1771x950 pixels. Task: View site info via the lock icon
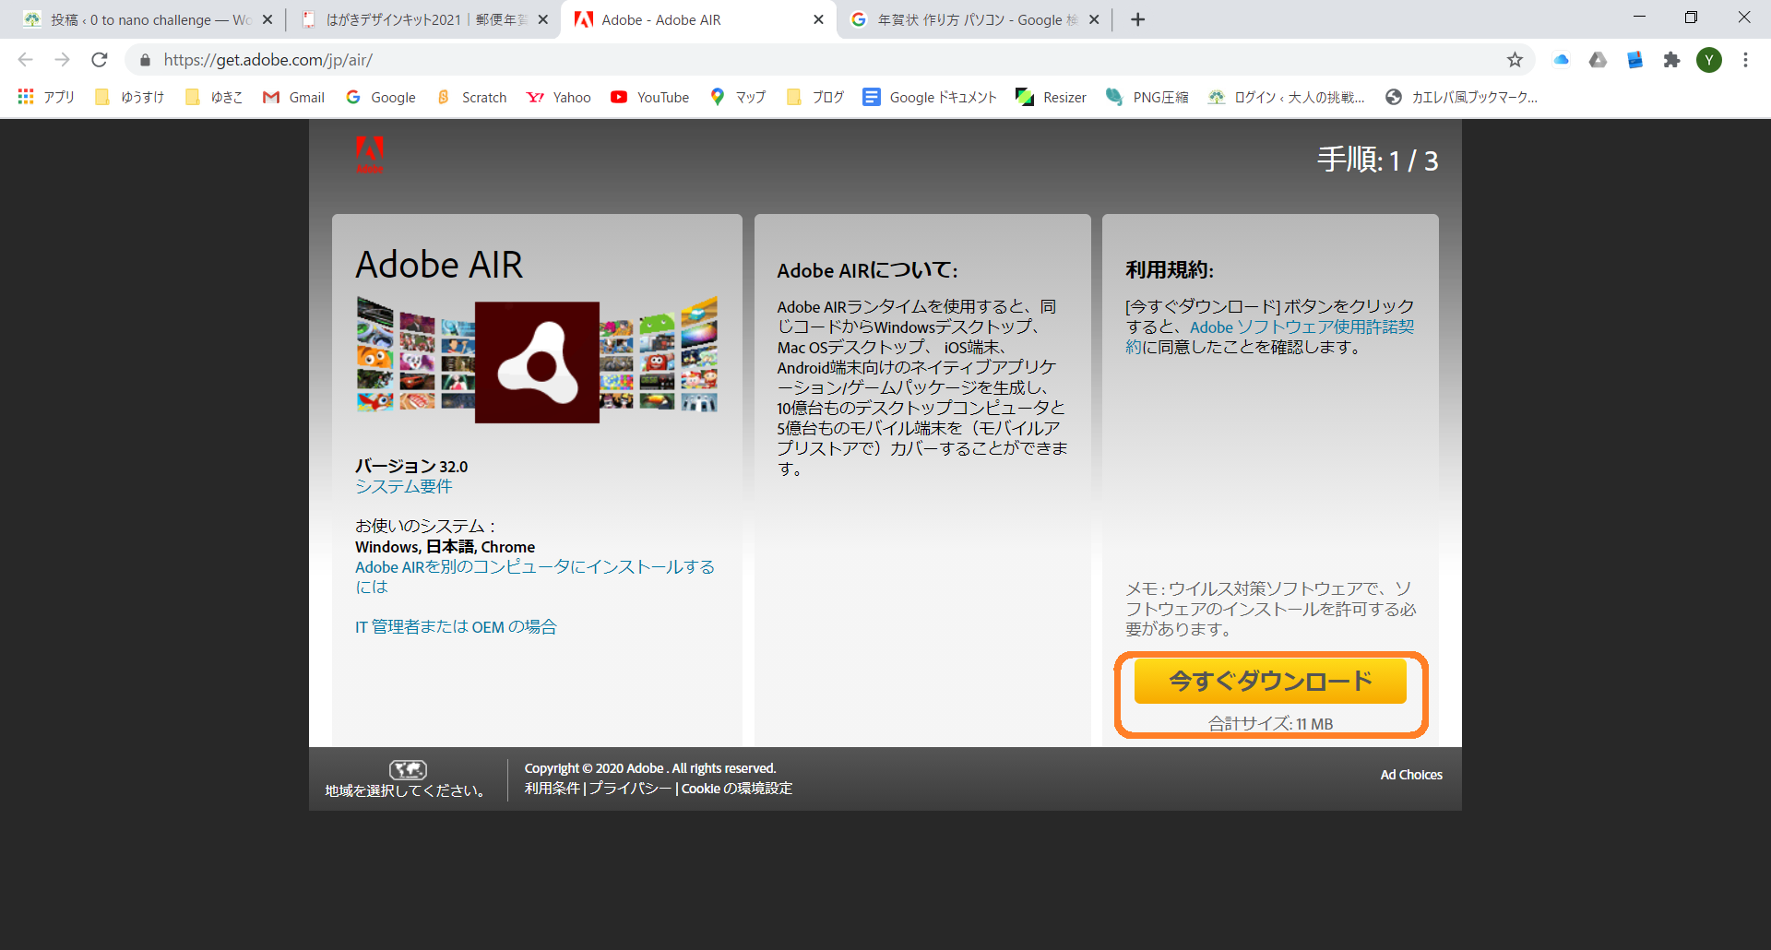[145, 60]
